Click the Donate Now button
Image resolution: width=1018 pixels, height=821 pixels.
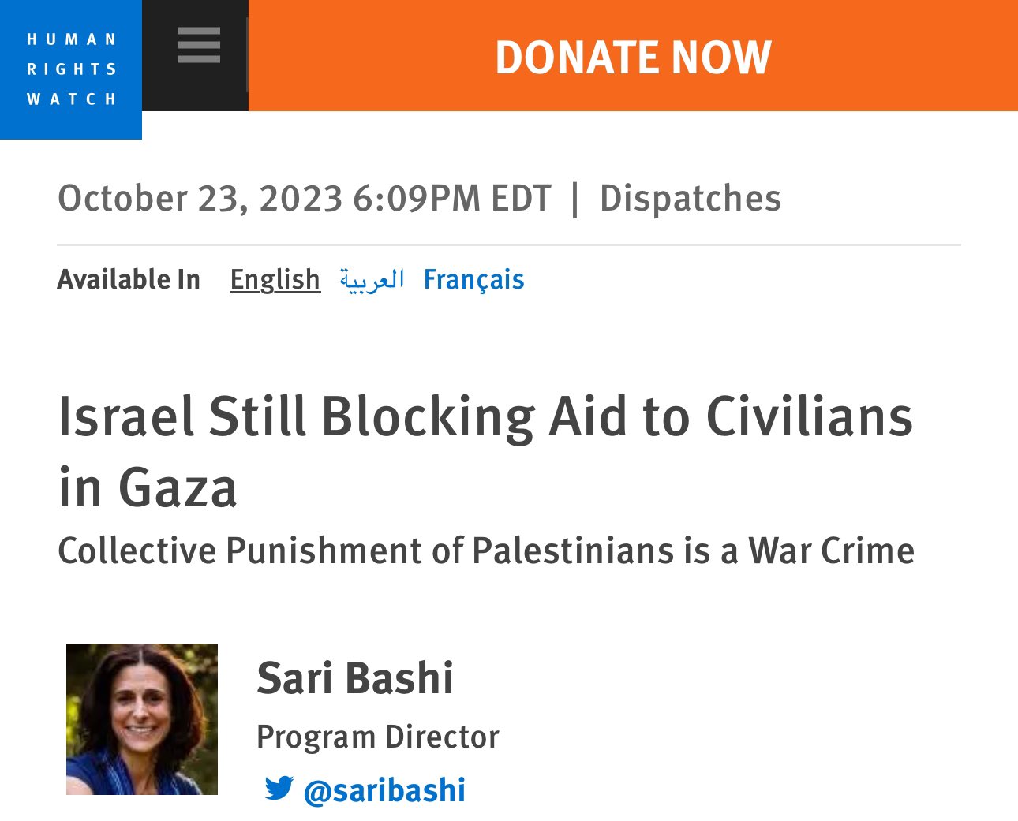pos(633,57)
